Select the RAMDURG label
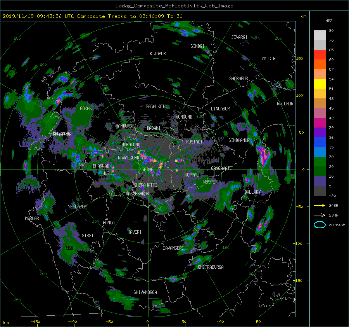This screenshot has width=349, height=327. coord(124,126)
